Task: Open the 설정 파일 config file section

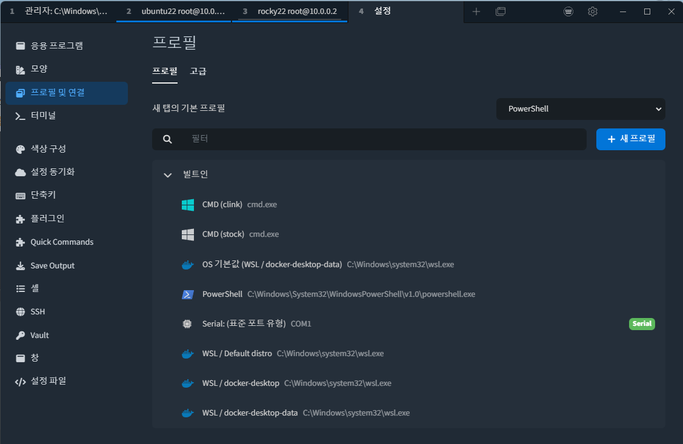Action: coord(66,382)
